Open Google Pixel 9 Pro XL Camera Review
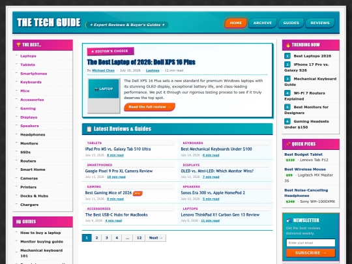Image resolution: width=352 pixels, height=264 pixels. coord(119,171)
